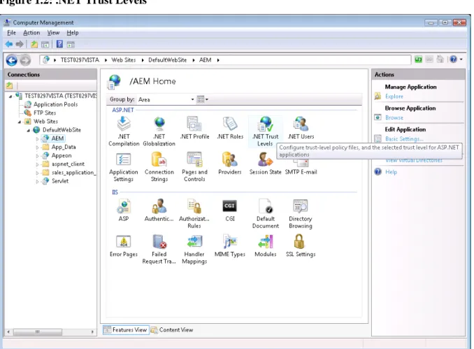The image size is (474, 349).
Task: Collapse the TEST0297VISTA server node
Action: click(10, 97)
